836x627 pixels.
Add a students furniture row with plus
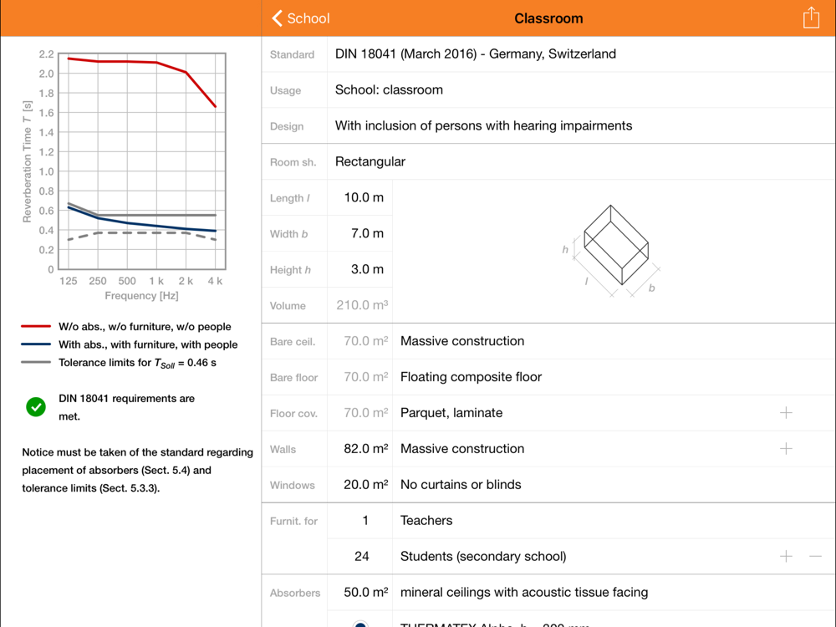point(786,556)
